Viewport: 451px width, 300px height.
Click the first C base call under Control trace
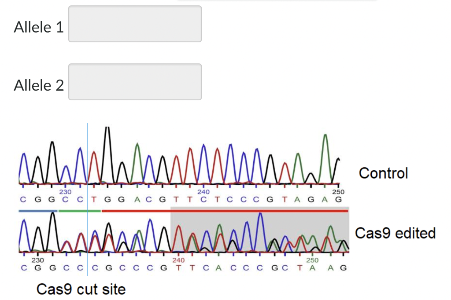[22, 199]
